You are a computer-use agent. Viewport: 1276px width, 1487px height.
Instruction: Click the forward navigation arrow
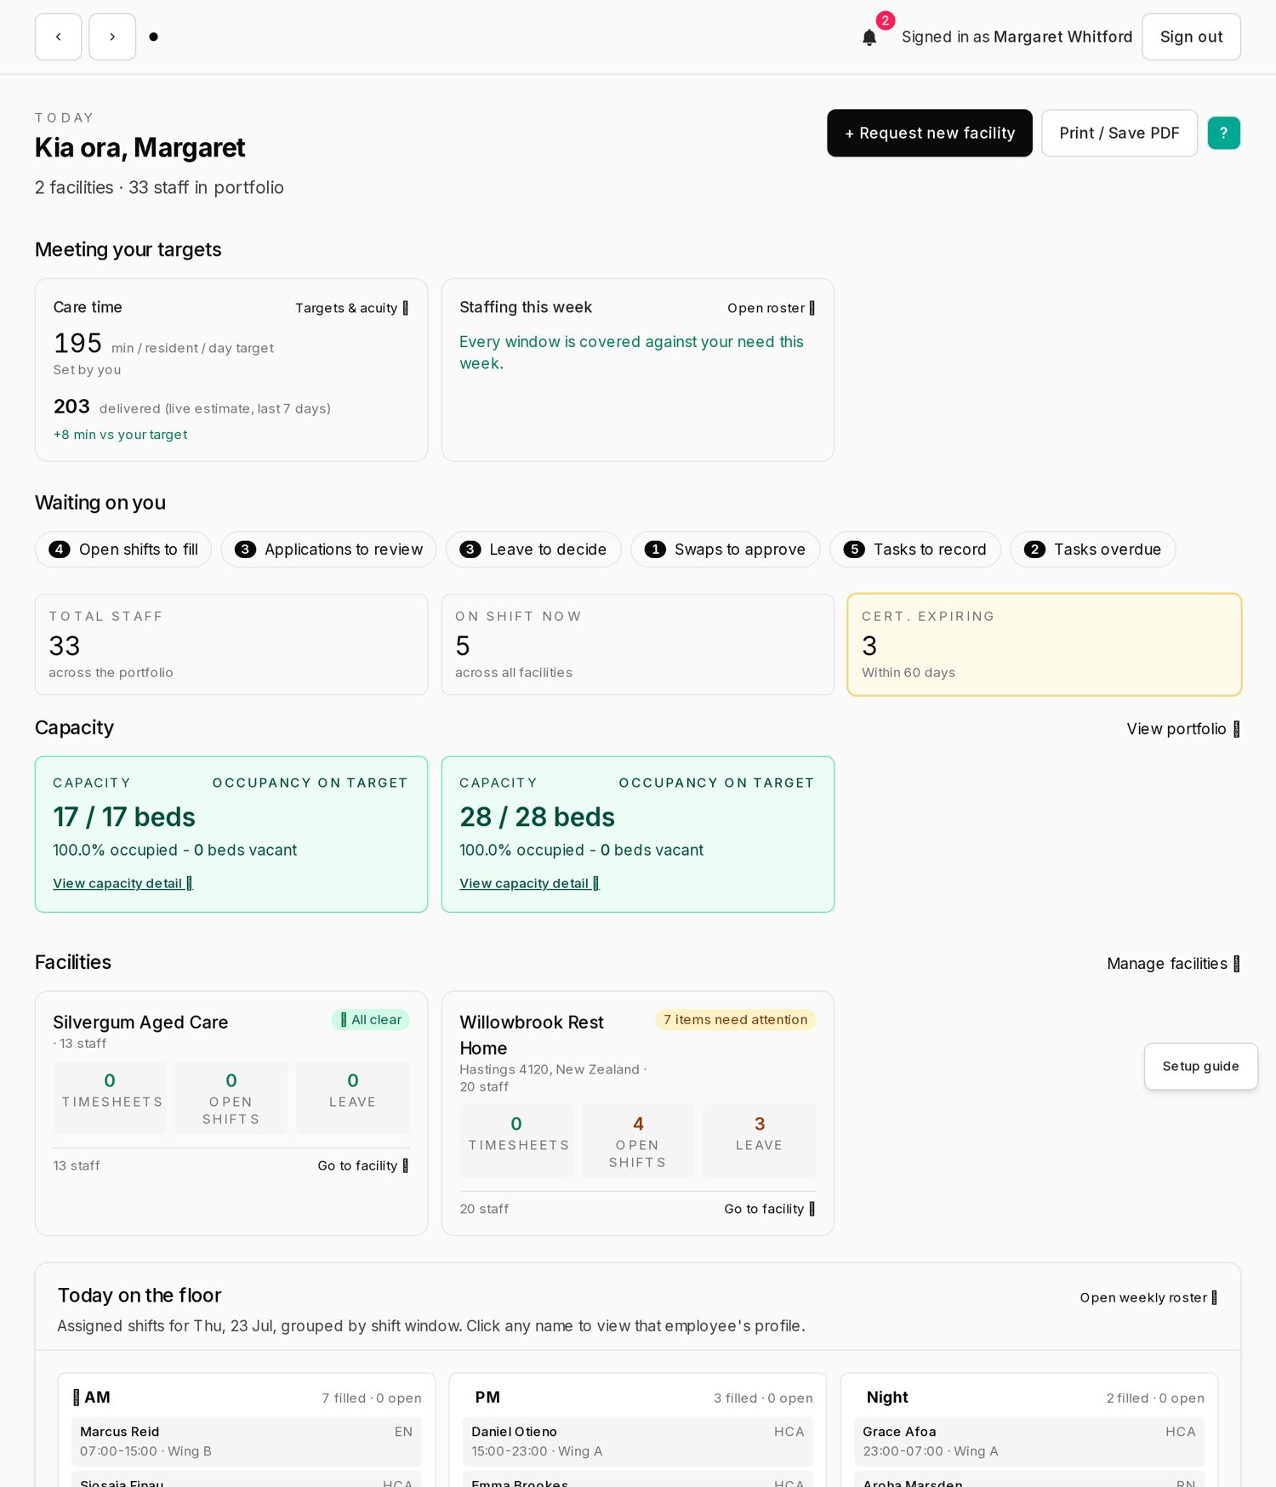pos(112,37)
